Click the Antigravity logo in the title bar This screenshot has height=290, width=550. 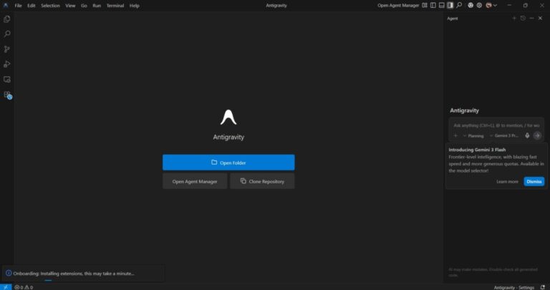tap(6, 5)
